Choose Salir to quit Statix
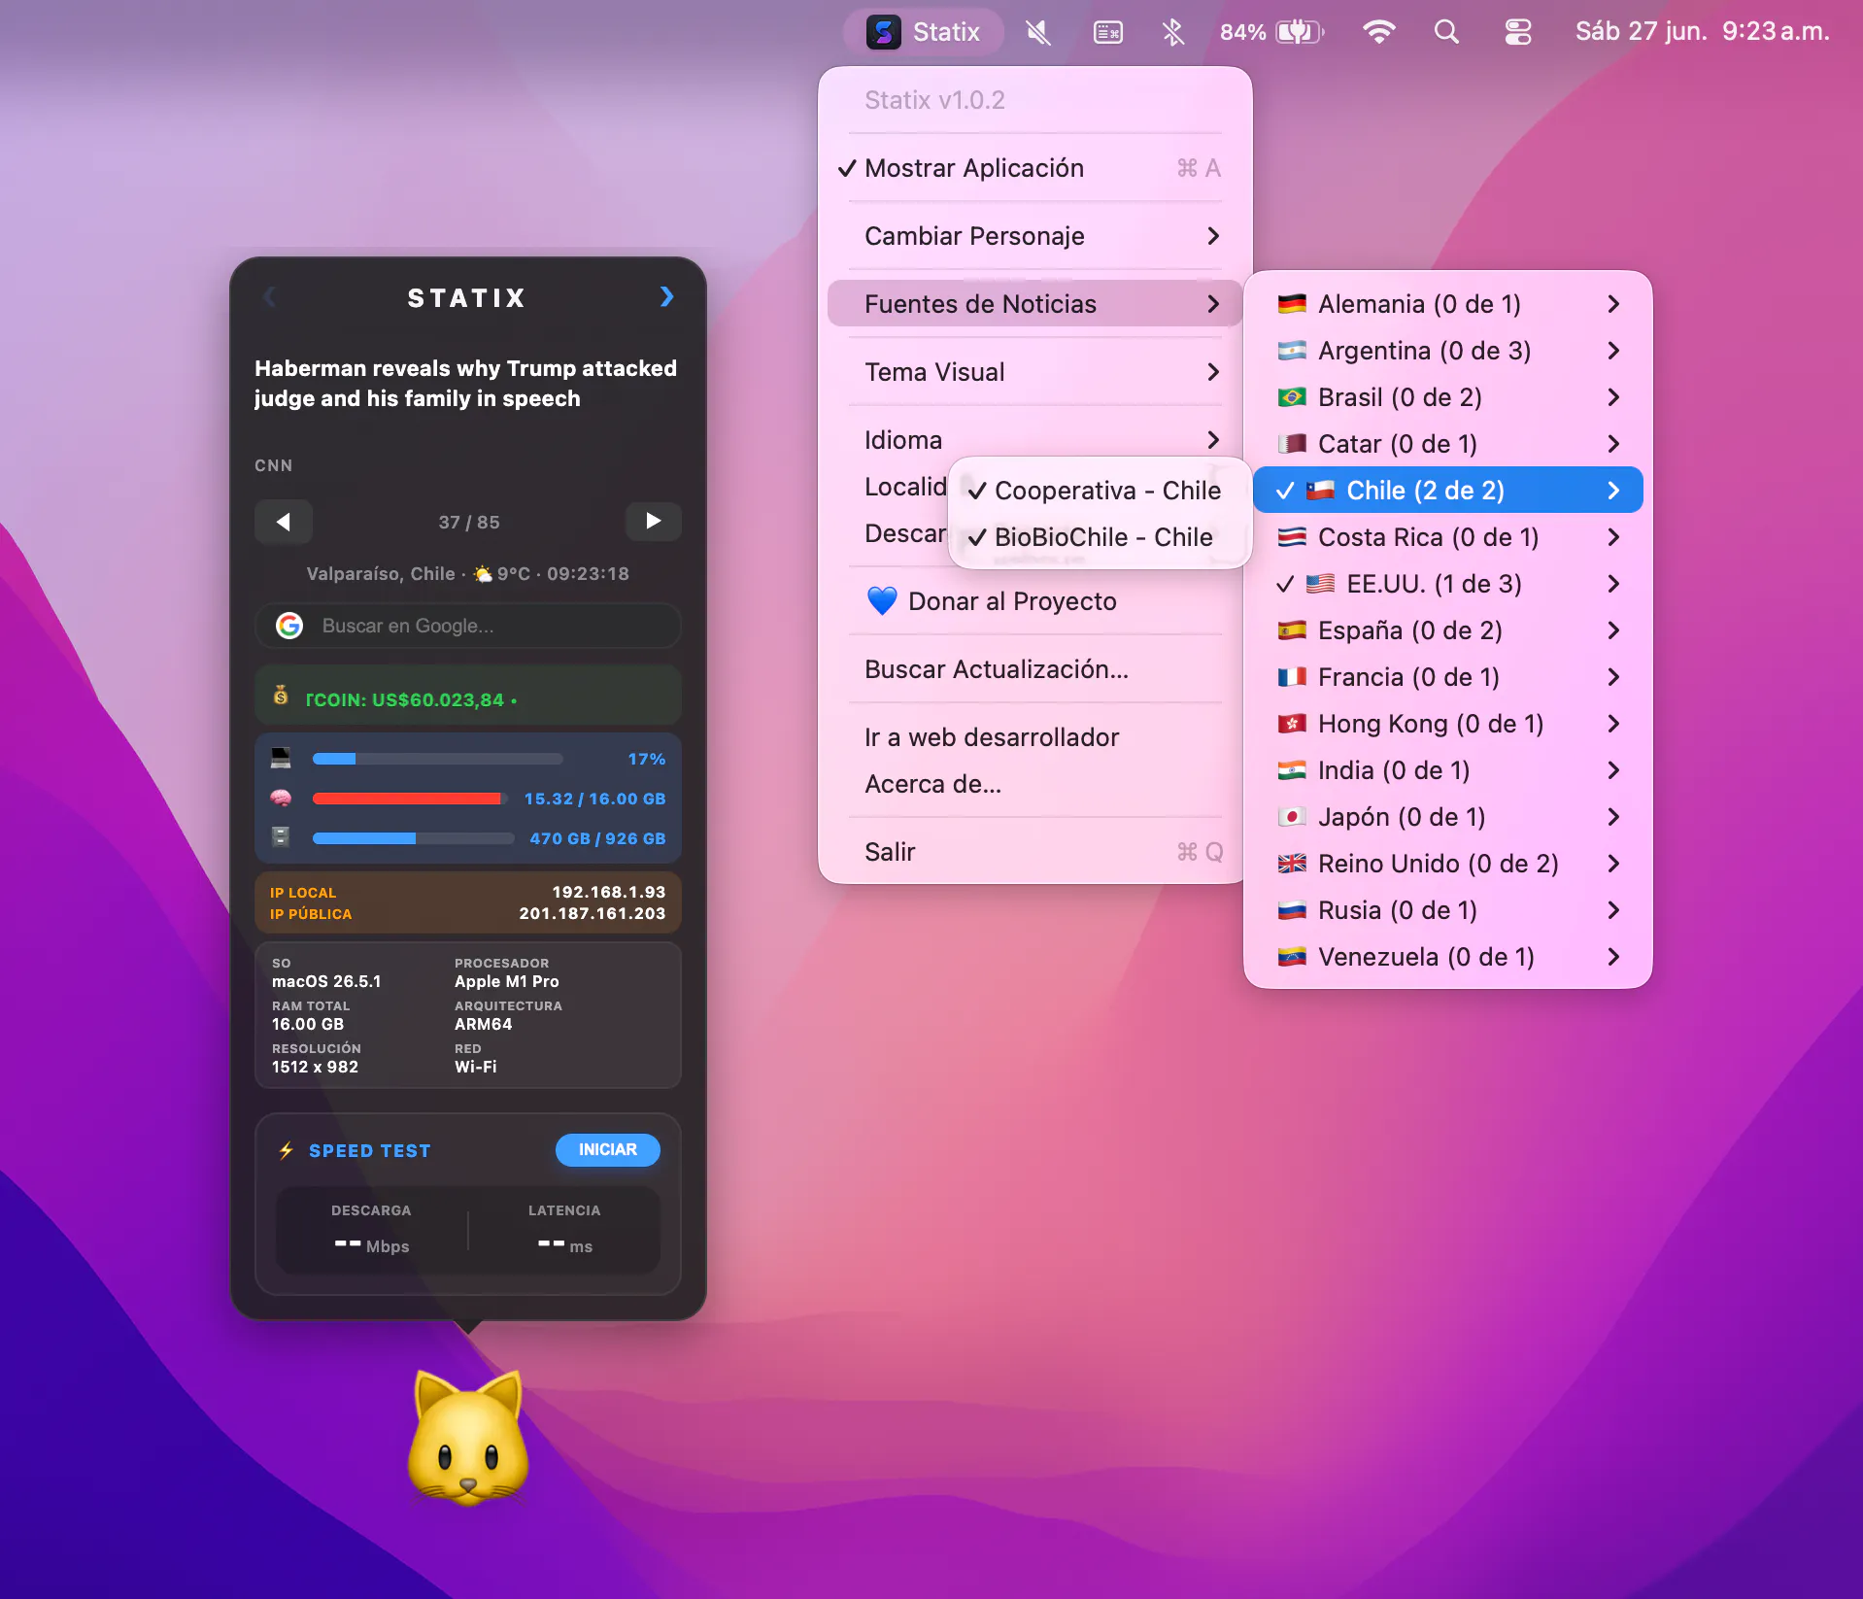 (1033, 852)
